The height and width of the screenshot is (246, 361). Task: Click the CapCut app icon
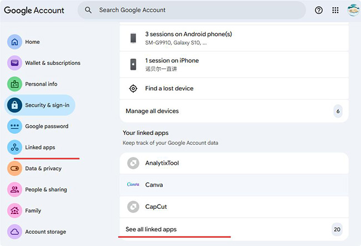(x=133, y=207)
